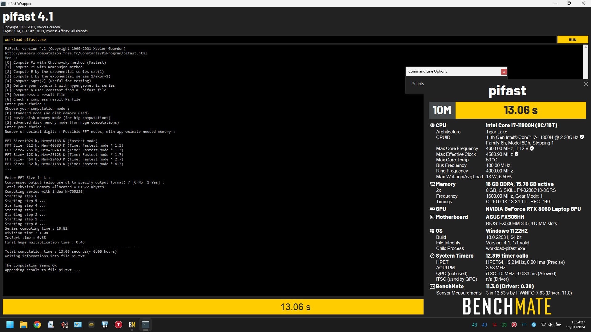The width and height of the screenshot is (591, 332).
Task: Click verified shield icon beside CPUID
Action: point(582,137)
